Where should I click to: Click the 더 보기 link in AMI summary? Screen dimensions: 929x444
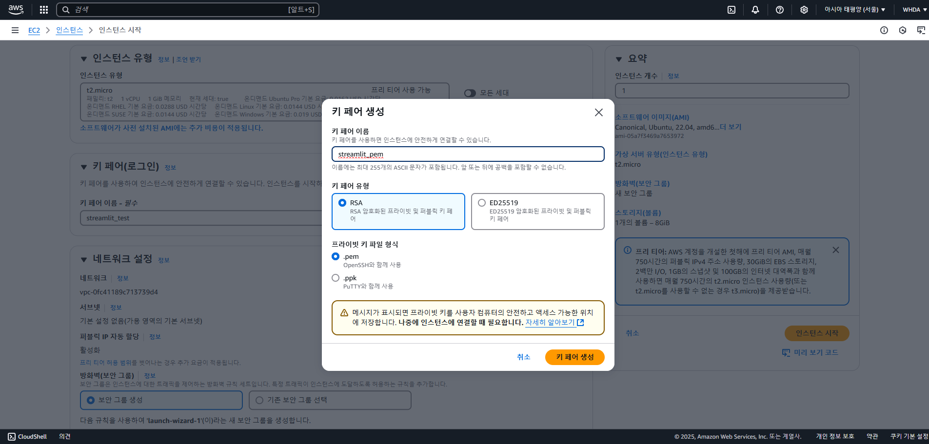731,127
